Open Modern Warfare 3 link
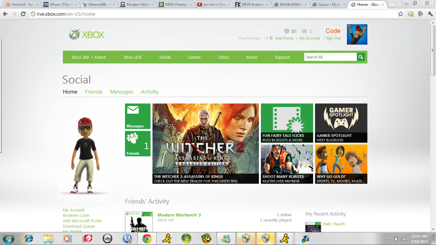 (179, 215)
